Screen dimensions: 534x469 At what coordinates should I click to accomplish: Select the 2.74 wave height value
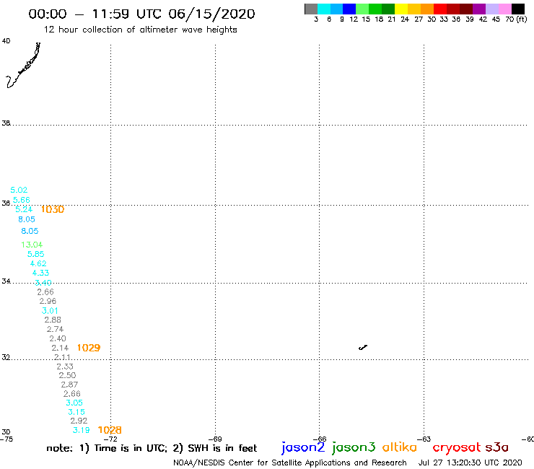[x=55, y=329]
